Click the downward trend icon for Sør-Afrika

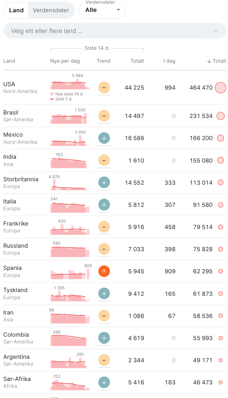coord(104,382)
